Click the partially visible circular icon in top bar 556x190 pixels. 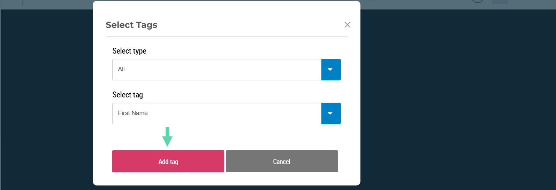click(x=478, y=1)
